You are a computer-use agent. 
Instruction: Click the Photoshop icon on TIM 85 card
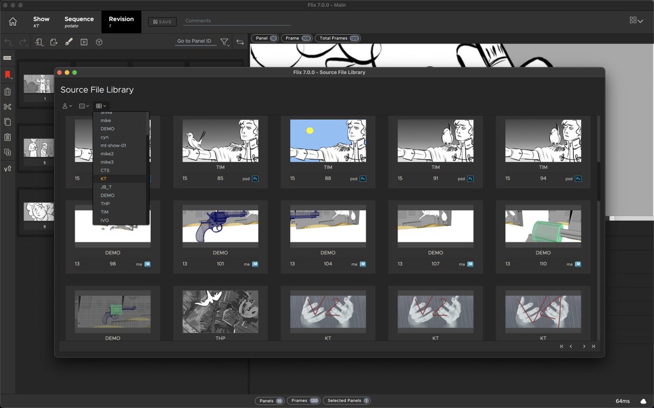[x=255, y=178]
